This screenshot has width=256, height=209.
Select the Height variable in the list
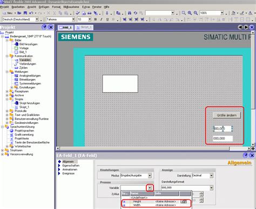point(156,201)
